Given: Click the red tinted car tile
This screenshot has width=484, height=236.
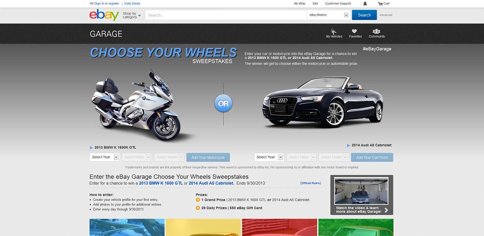Looking at the screenshot, I should point(279,227).
